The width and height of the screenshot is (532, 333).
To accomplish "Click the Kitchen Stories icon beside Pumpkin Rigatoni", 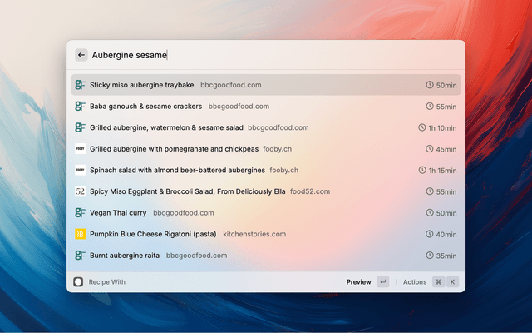I will tap(81, 234).
